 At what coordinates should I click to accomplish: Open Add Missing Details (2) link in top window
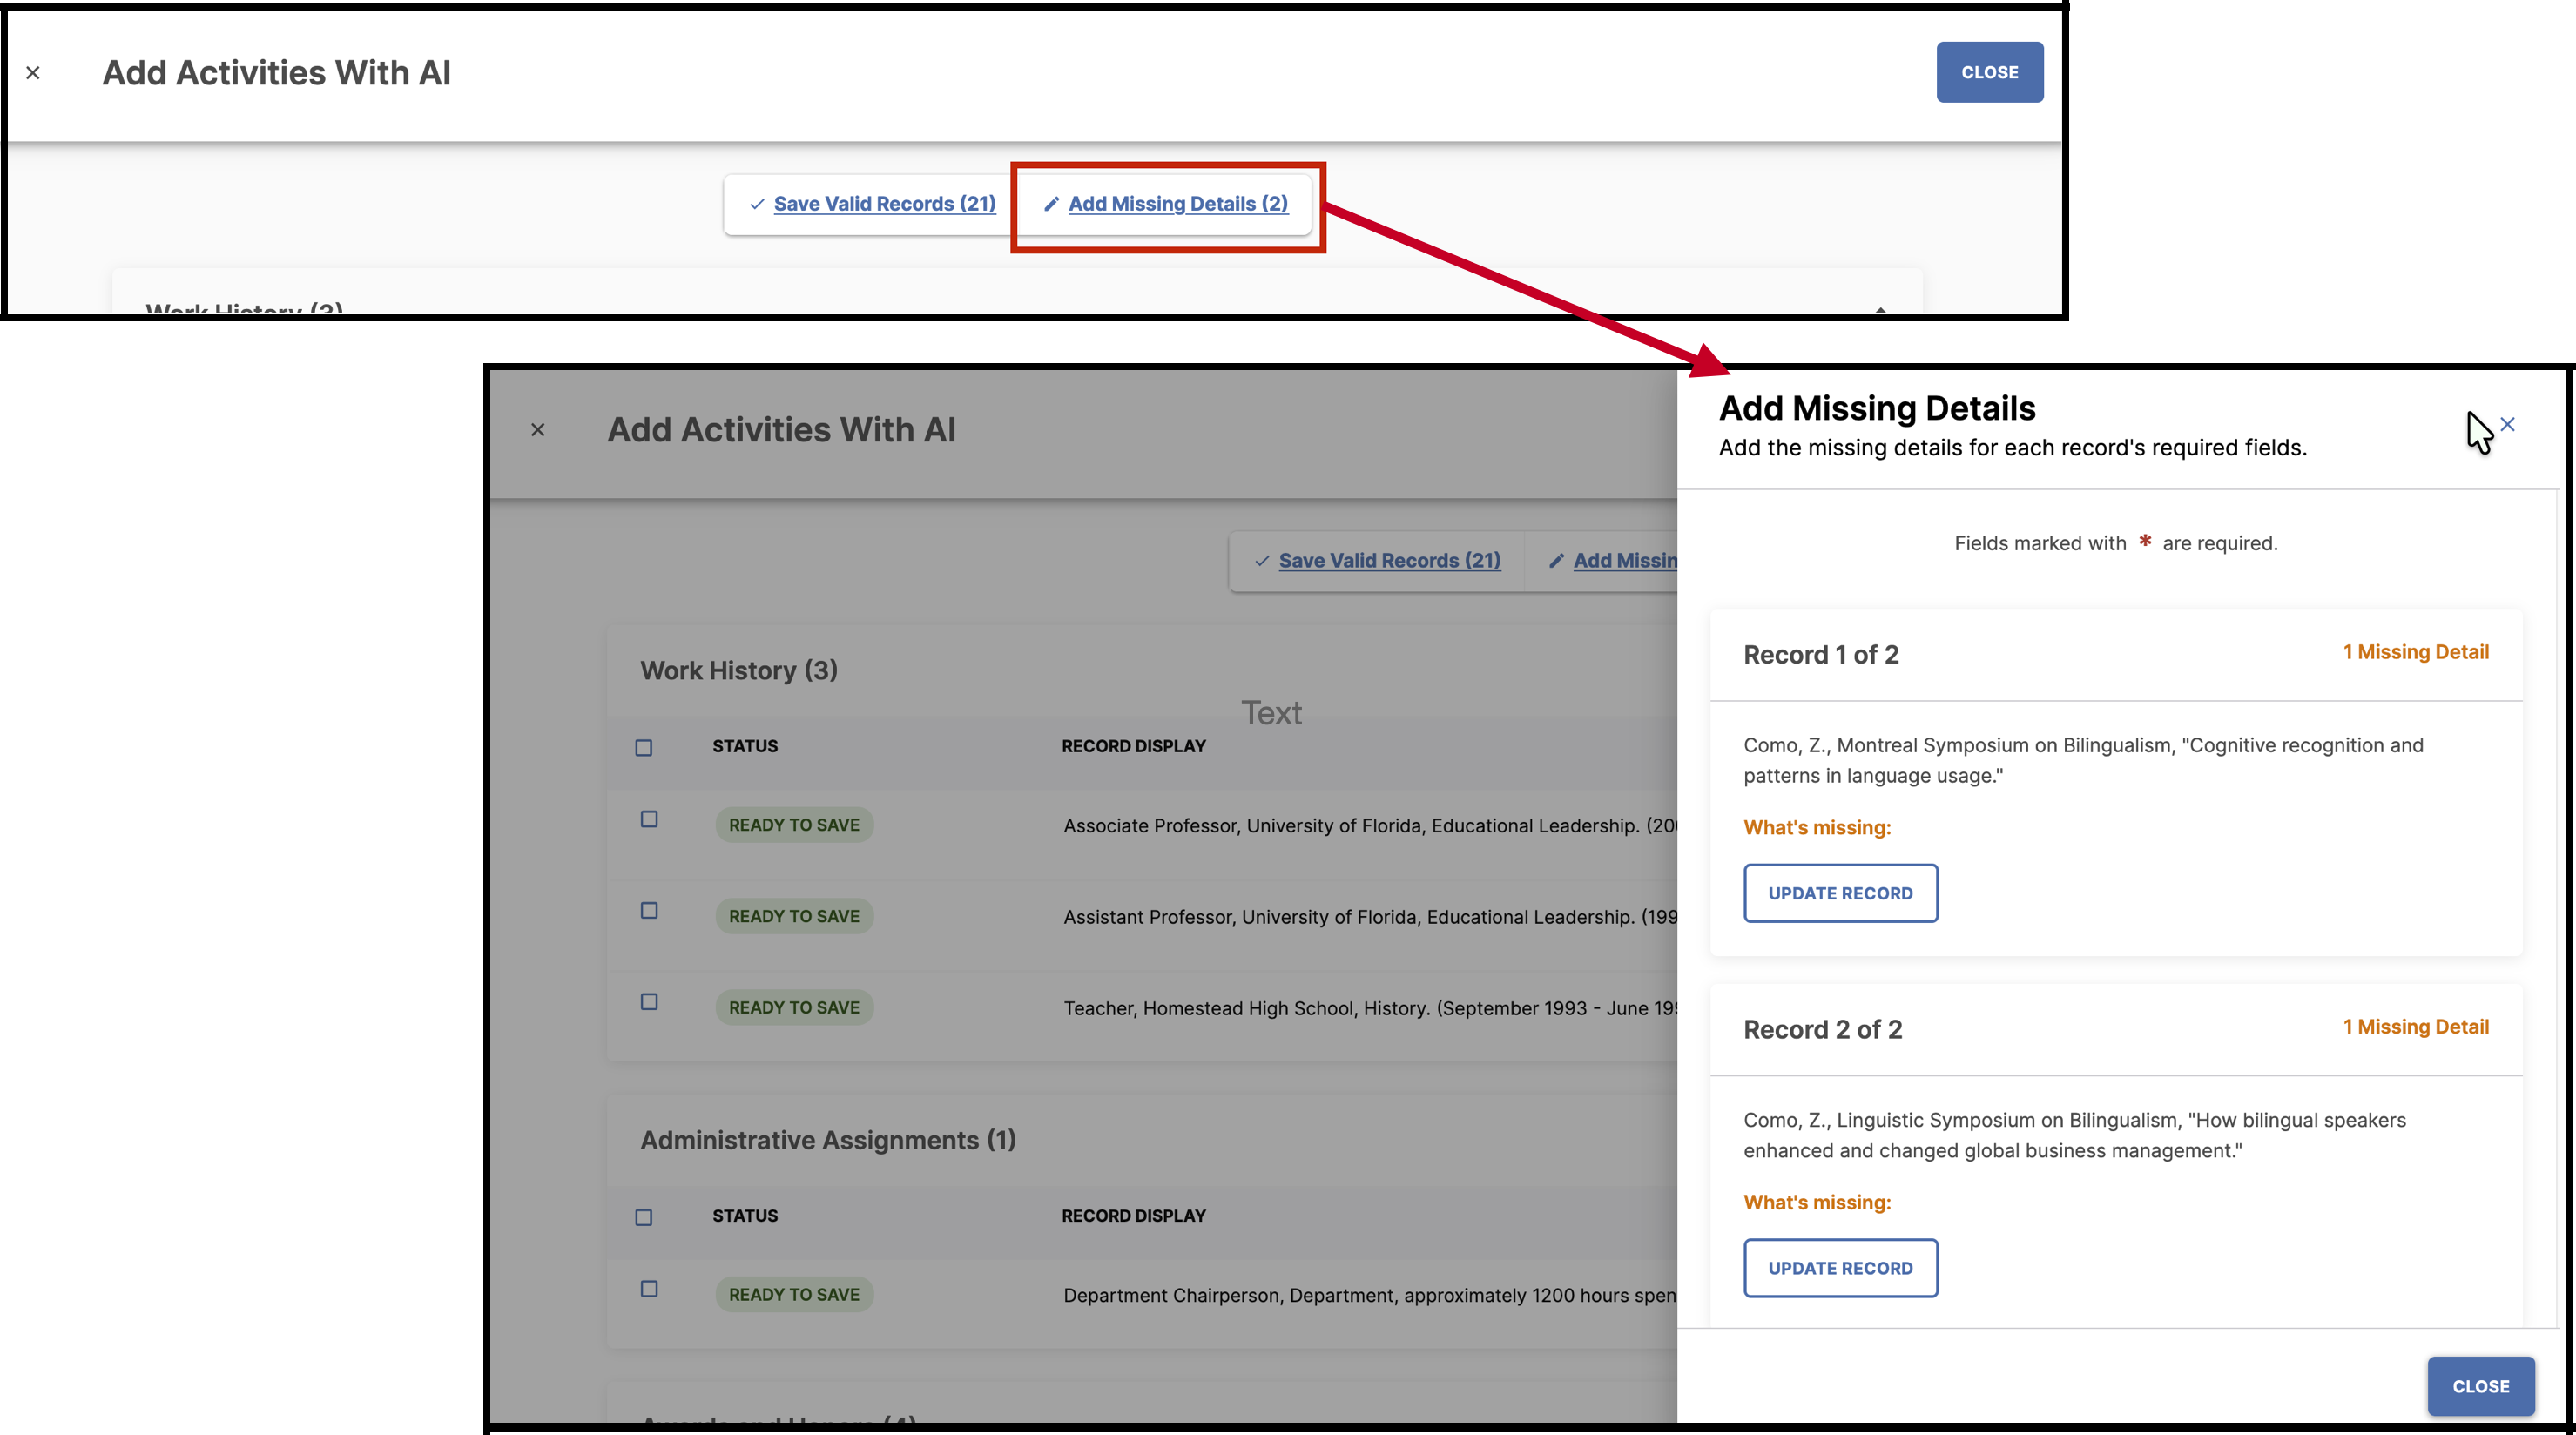point(1178,204)
